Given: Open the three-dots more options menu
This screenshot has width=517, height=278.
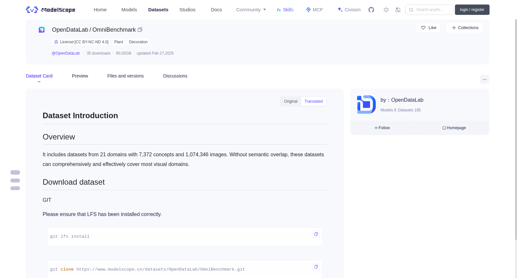Looking at the screenshot, I should (484, 79).
